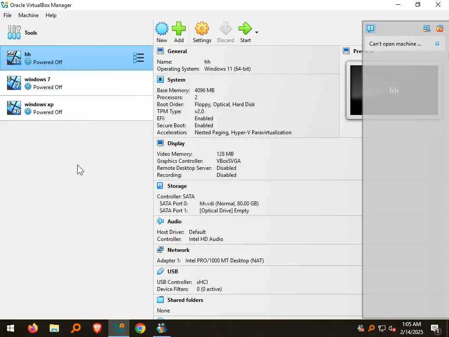Click the Intel HD Audio controller value
This screenshot has width=449, height=337.
[x=206, y=239]
